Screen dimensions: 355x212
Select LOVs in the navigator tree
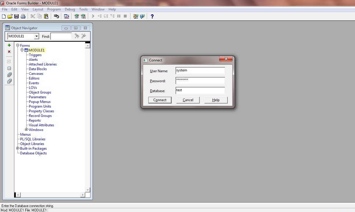pos(33,88)
